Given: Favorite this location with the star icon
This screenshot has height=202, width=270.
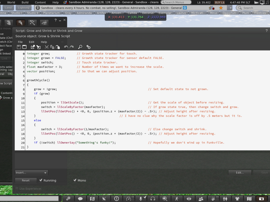Looking at the screenshot, I should pyautogui.click(x=221, y=8).
